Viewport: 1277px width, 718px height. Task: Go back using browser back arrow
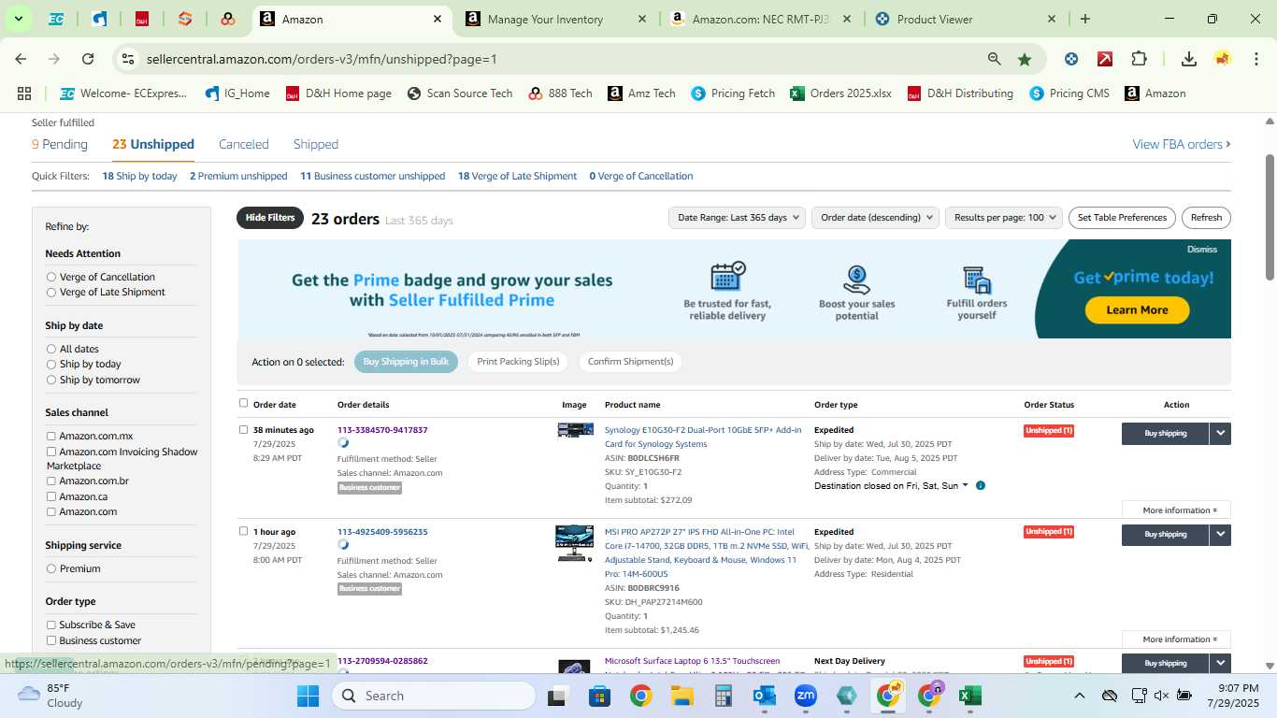(x=21, y=59)
